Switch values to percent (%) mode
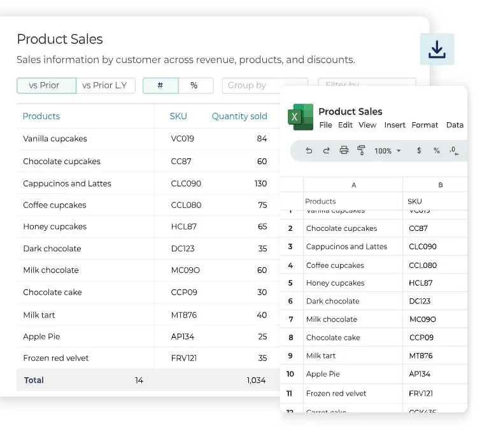This screenshot has height=430, width=503. click(x=195, y=85)
